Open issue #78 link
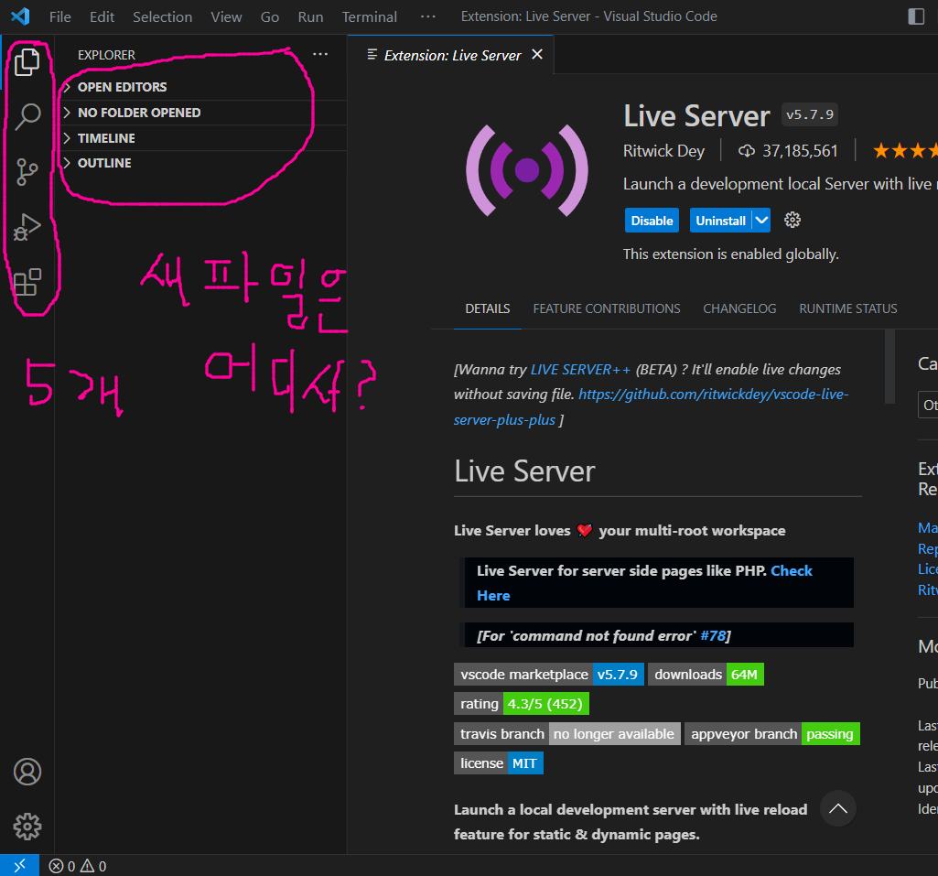 pos(713,635)
